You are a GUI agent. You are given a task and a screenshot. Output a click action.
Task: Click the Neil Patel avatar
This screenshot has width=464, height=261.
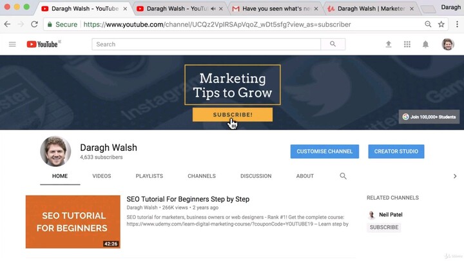(x=372, y=215)
